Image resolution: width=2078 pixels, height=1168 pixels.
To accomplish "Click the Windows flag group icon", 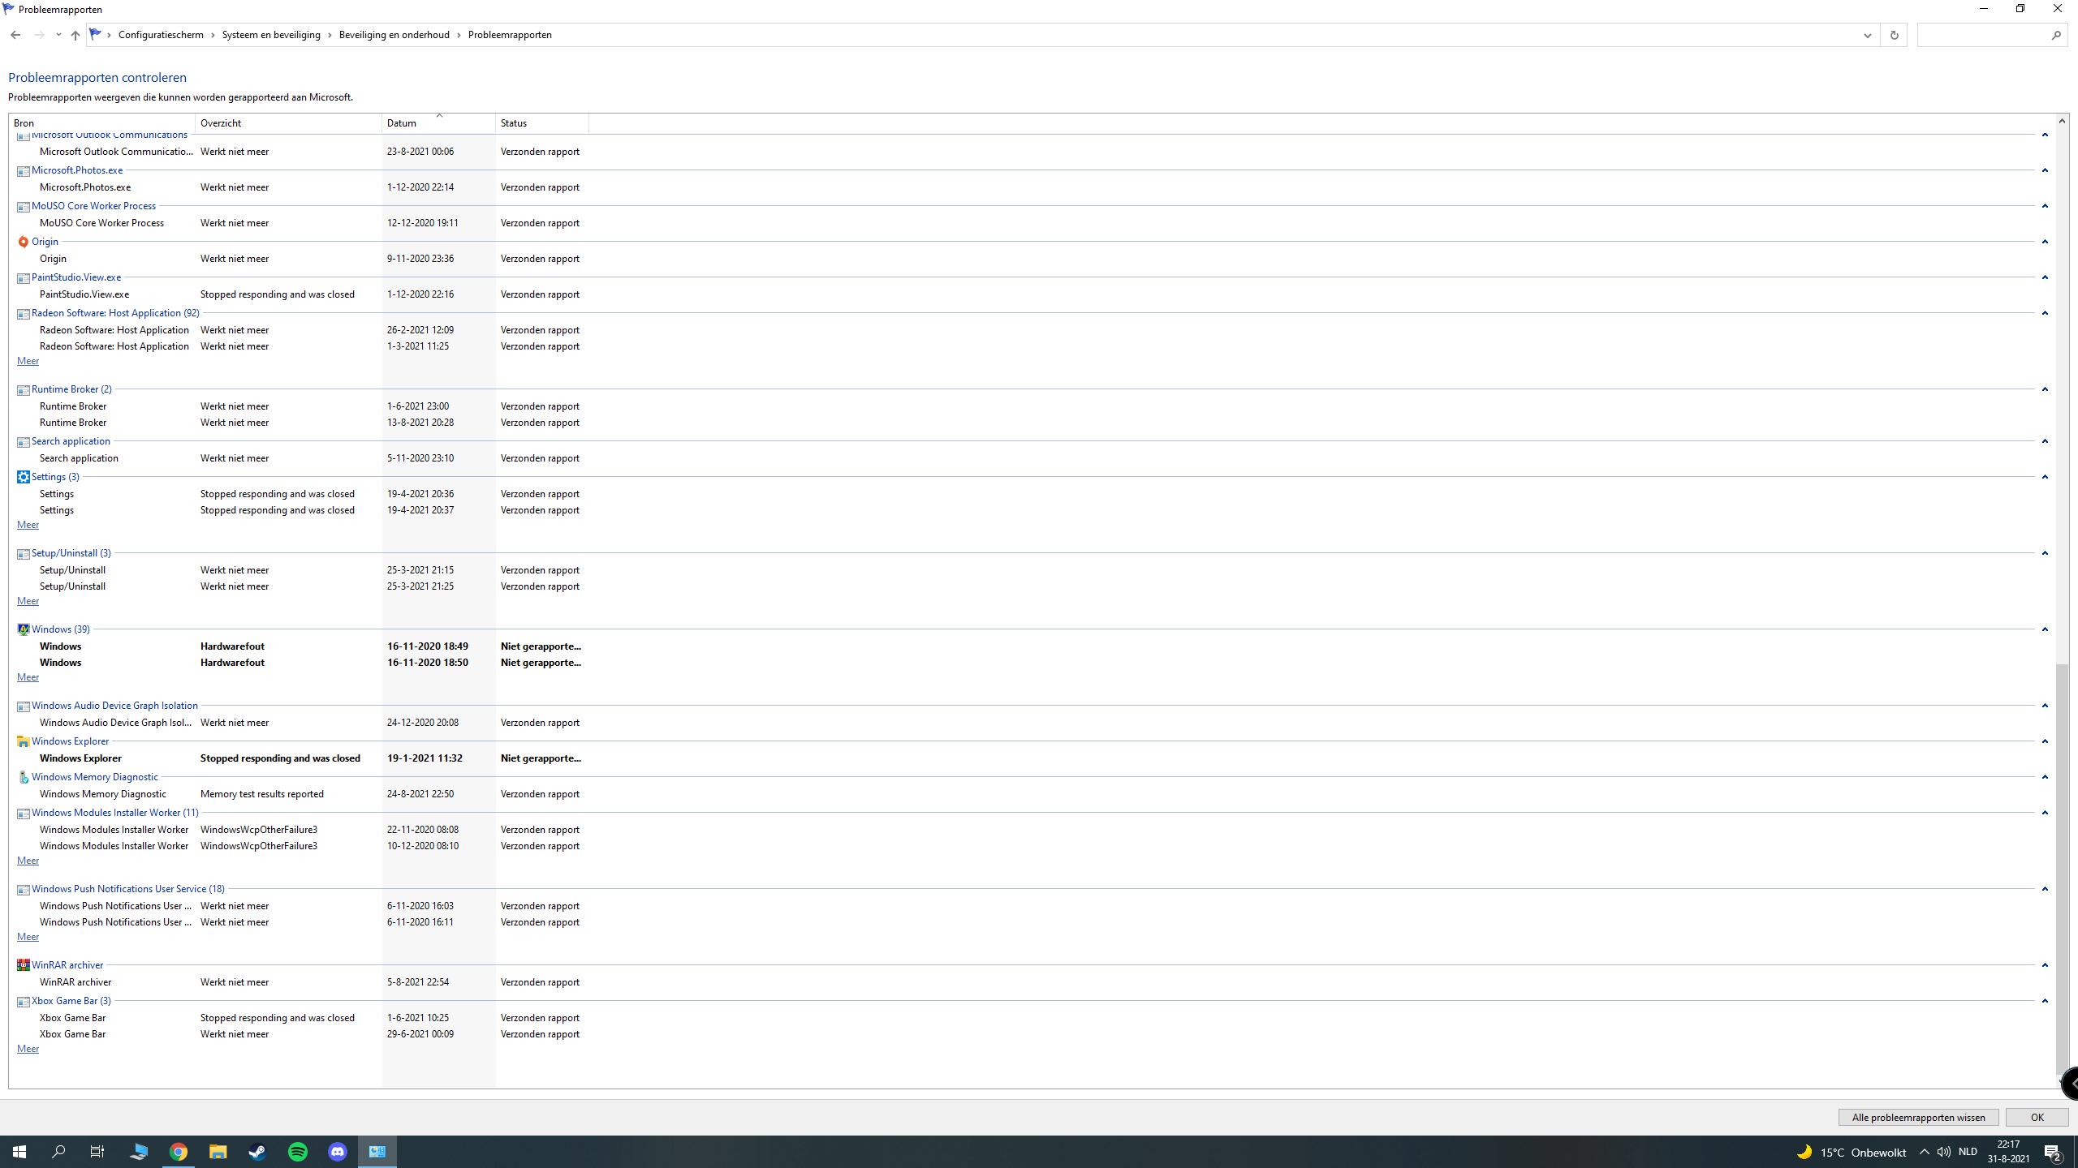I will tap(23, 629).
